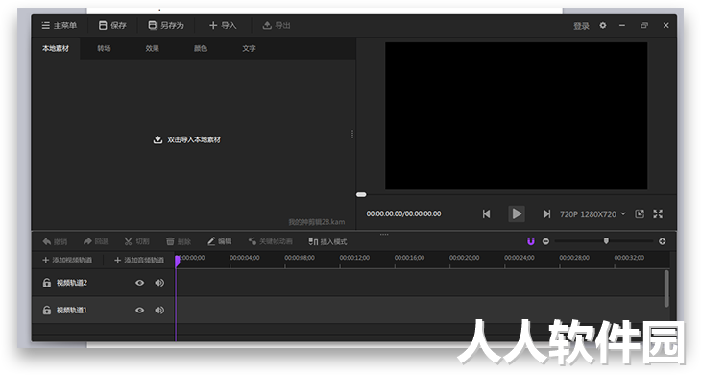Click the 登录 login link
This screenshot has width=701, height=375.
(x=581, y=26)
